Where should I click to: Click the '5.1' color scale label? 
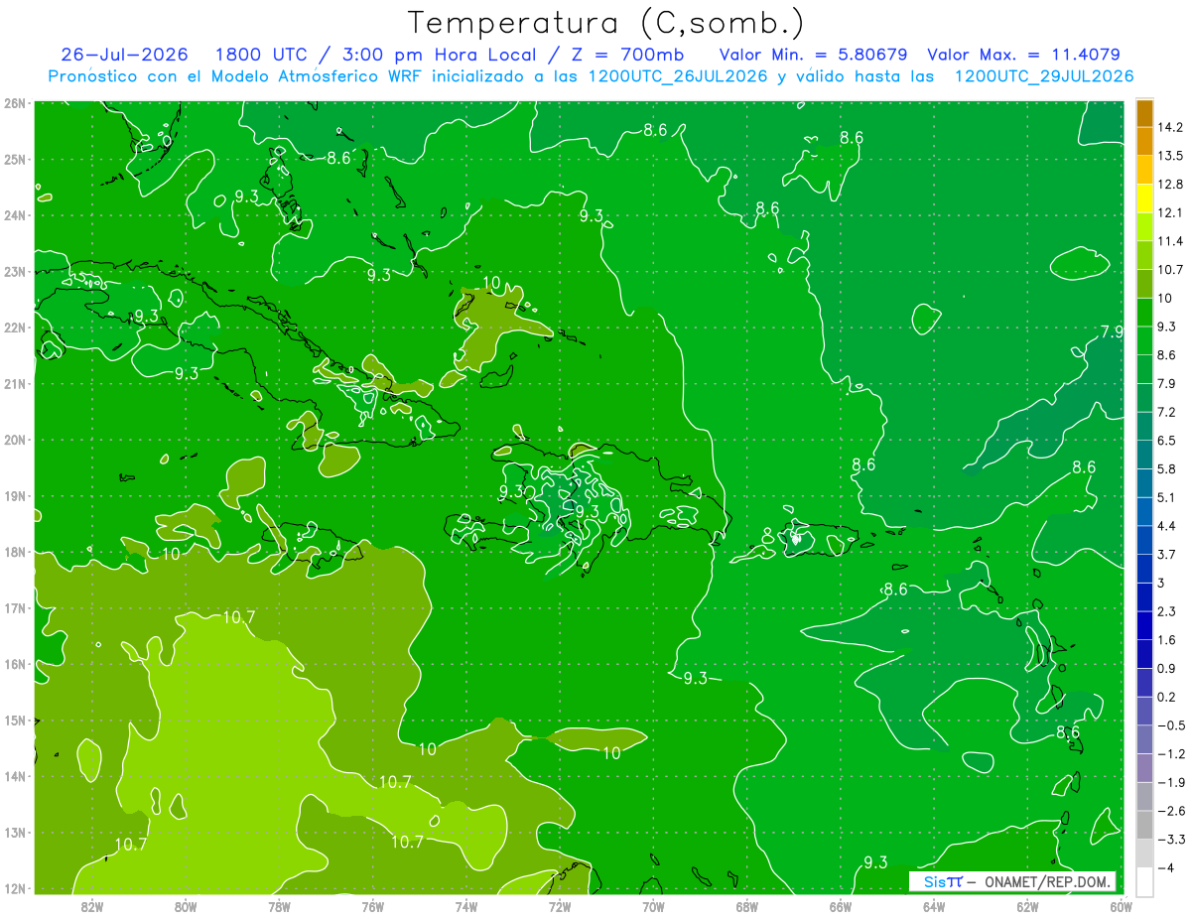[1167, 497]
